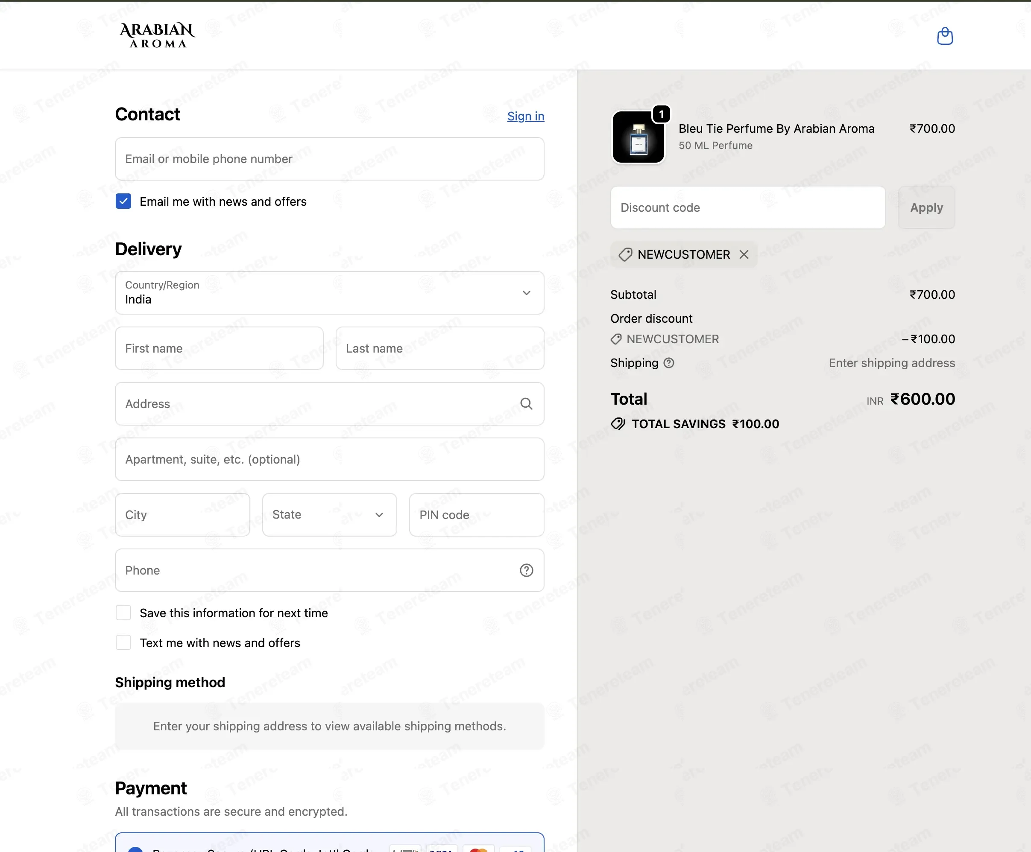Click the NEWCUSTOMER order discount label
The height and width of the screenshot is (852, 1031).
point(672,338)
